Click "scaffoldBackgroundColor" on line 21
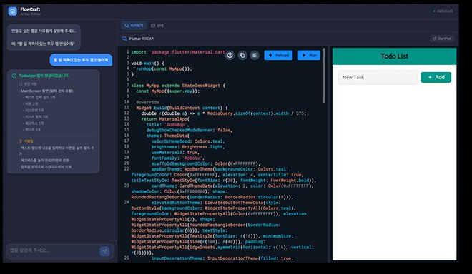 [x=181, y=163]
